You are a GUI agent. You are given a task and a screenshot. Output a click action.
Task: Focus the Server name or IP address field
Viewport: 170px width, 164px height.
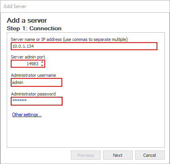coord(84,46)
